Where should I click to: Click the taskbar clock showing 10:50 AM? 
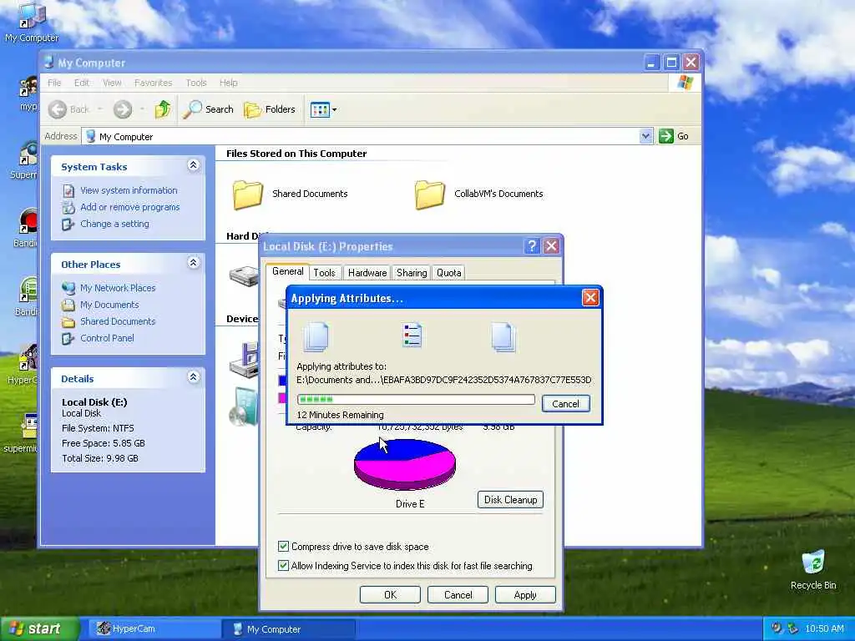(824, 629)
